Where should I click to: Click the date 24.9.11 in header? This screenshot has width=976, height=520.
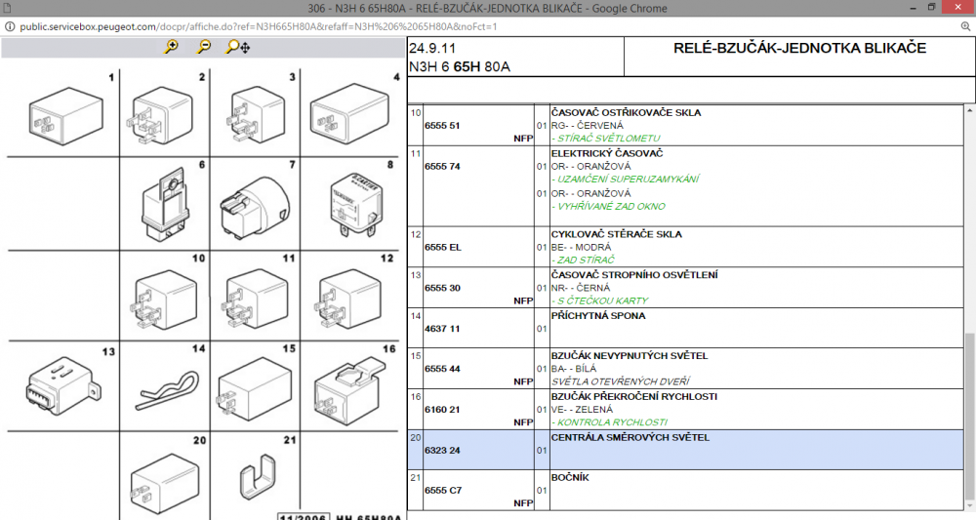pos(432,48)
